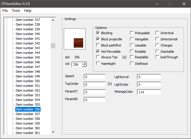This screenshot has width=191, height=139.
Task: Click the LightLevel input field
Action: (149, 77)
